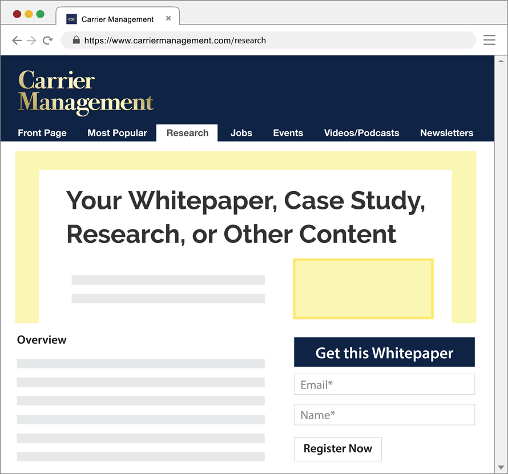508x474 pixels.
Task: Open the Events nav link
Action: point(288,133)
